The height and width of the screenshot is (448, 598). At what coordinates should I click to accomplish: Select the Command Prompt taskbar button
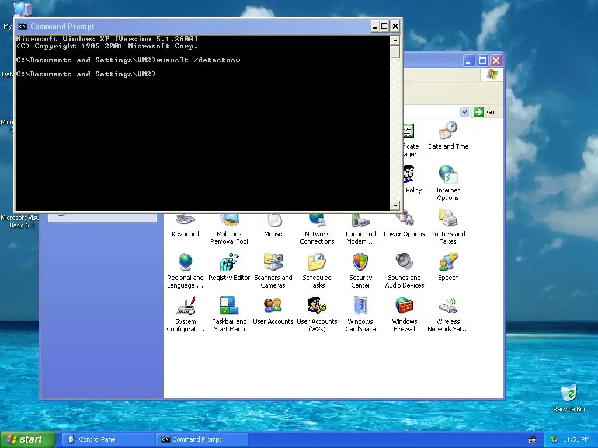click(x=202, y=439)
